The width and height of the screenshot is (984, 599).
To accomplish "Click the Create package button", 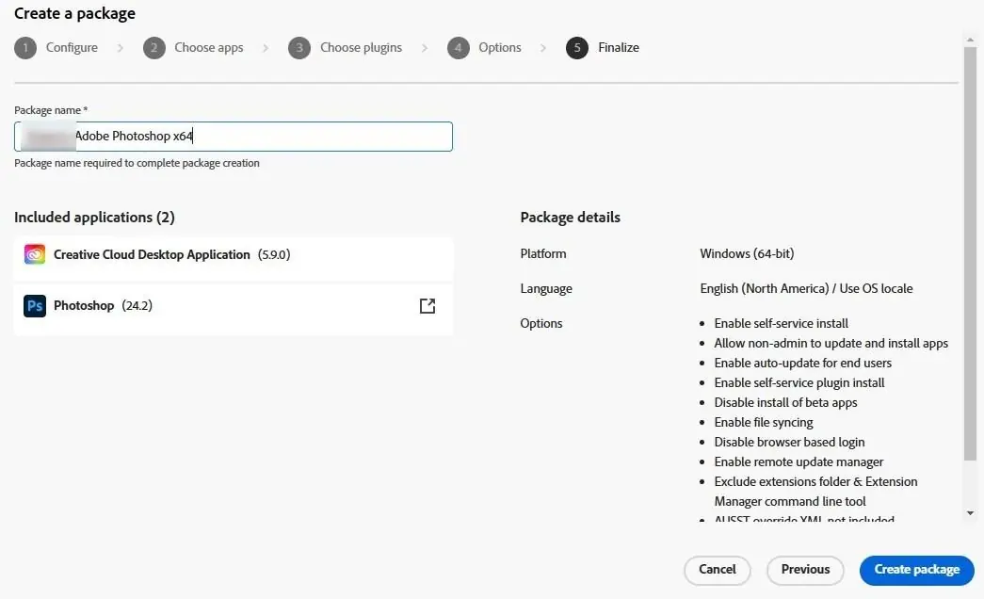I will [x=916, y=570].
